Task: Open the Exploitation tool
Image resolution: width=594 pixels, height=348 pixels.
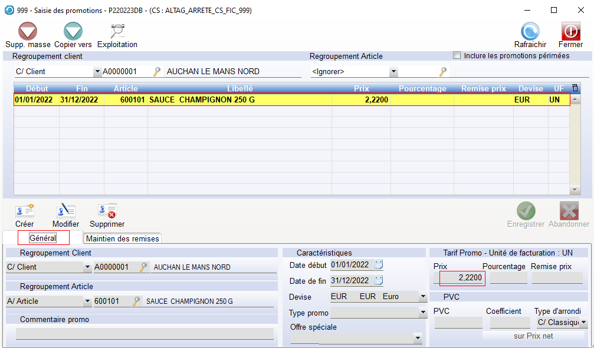Action: point(117,32)
